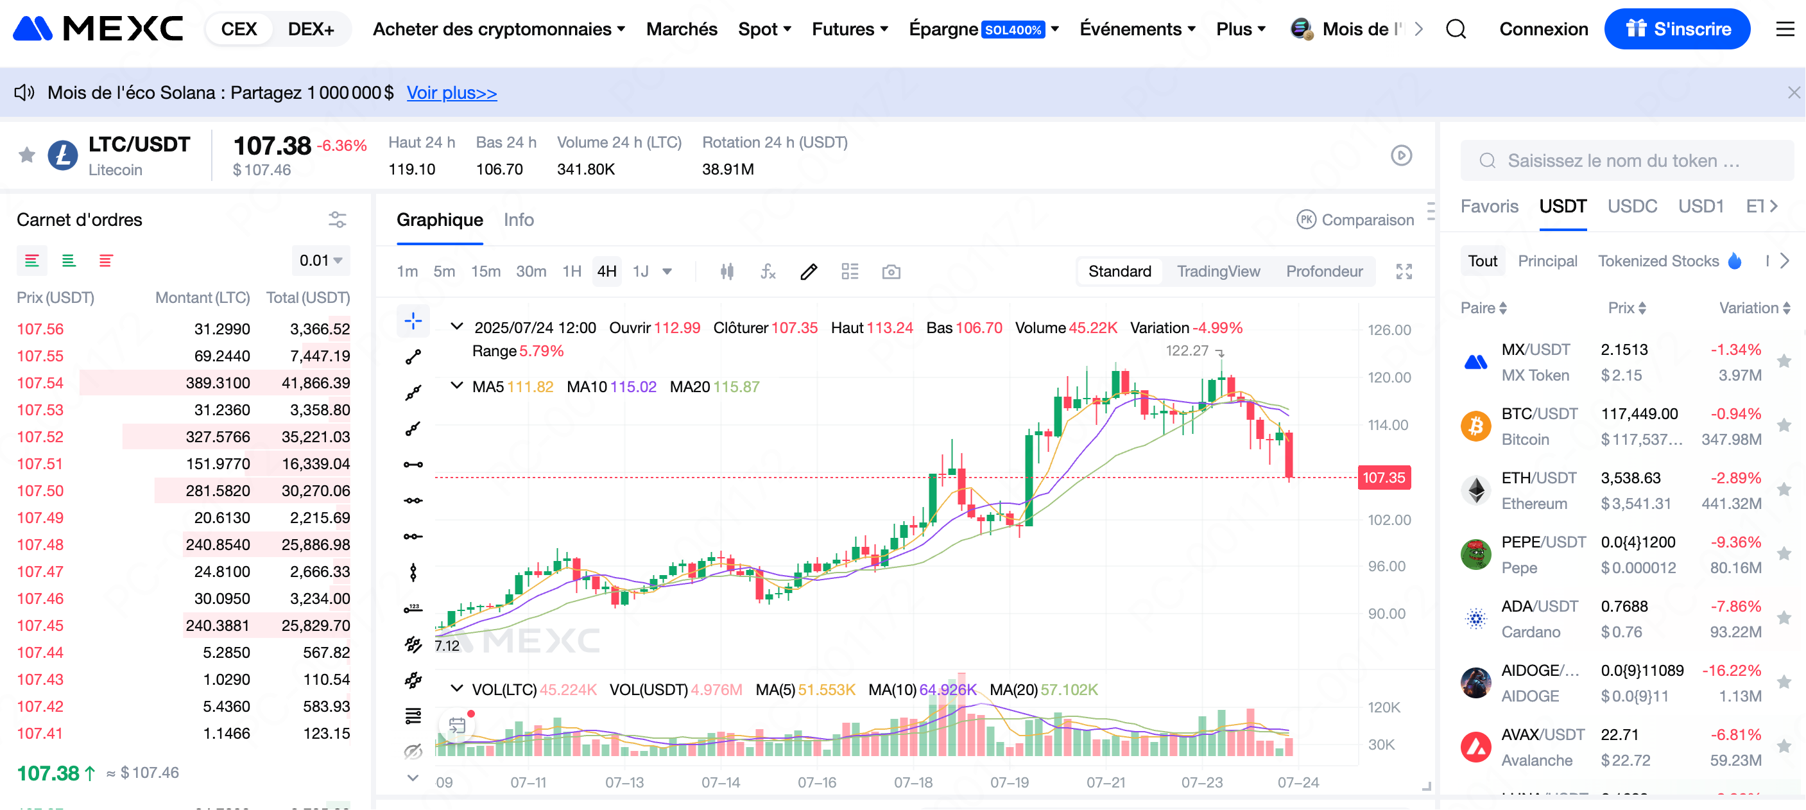
Task: Select the candlestick chart type icon
Action: [727, 271]
